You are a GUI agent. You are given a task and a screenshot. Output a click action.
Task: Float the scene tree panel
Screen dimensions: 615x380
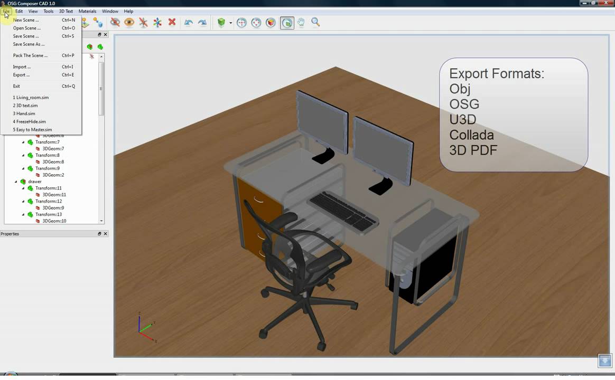point(99,34)
